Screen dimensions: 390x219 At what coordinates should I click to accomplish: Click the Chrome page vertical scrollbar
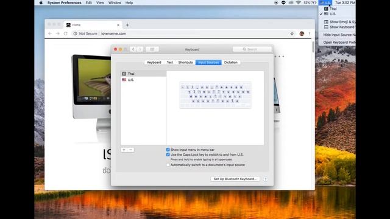click(x=313, y=47)
